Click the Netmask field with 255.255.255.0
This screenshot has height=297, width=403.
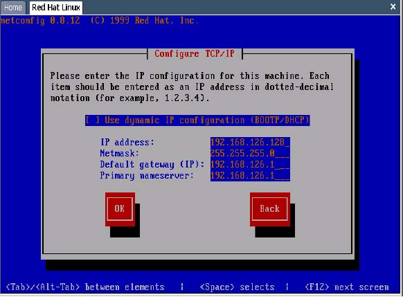point(250,154)
